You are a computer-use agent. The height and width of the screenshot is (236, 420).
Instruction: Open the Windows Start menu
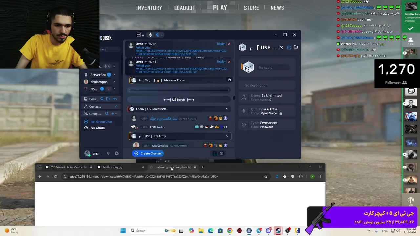[123, 231]
